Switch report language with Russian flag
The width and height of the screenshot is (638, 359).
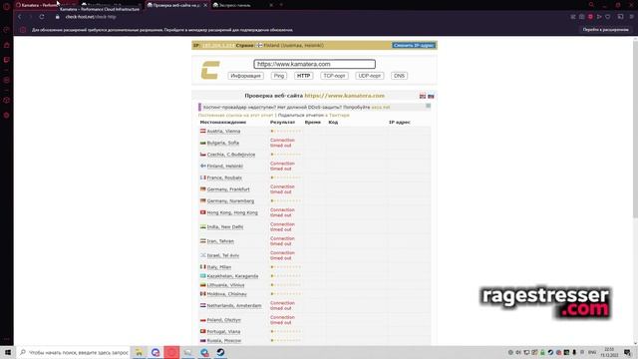[x=431, y=96]
